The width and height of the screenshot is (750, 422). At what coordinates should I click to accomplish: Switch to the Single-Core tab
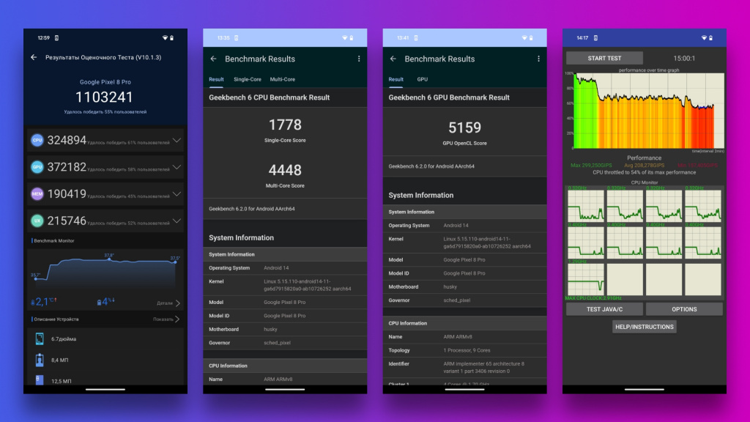click(x=248, y=79)
